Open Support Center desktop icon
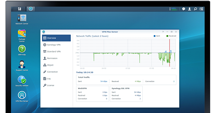The width and height of the screenshot is (216, 113). pos(22,66)
